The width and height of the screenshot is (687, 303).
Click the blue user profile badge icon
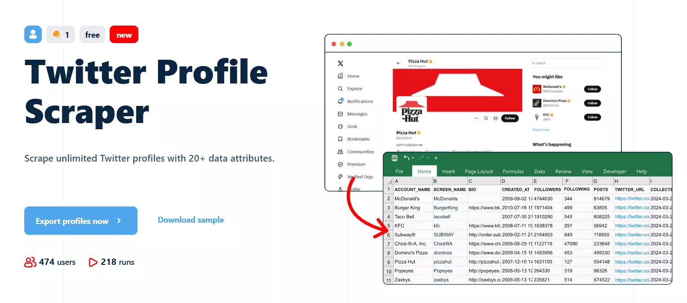tap(33, 35)
